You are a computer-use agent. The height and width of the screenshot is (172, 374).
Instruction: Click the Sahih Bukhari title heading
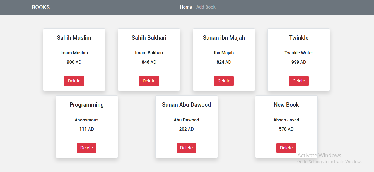point(149,38)
